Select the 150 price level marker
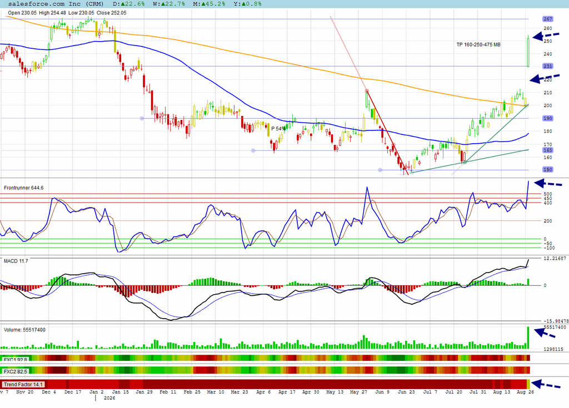Viewport: 569px width, 408px height. 547,169
